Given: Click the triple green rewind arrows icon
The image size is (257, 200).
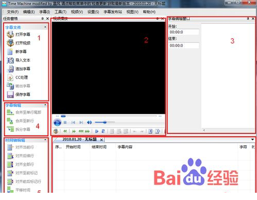Looking at the screenshot, I should [x=81, y=131].
